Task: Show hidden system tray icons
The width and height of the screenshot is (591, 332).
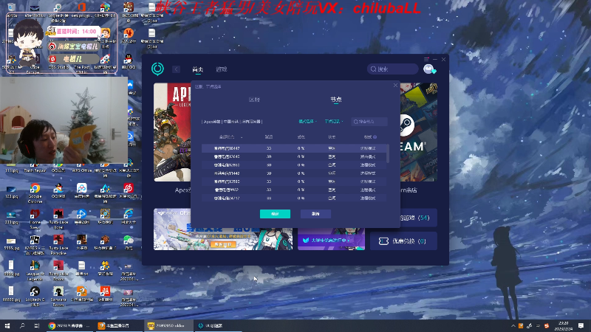Action: pos(513,325)
